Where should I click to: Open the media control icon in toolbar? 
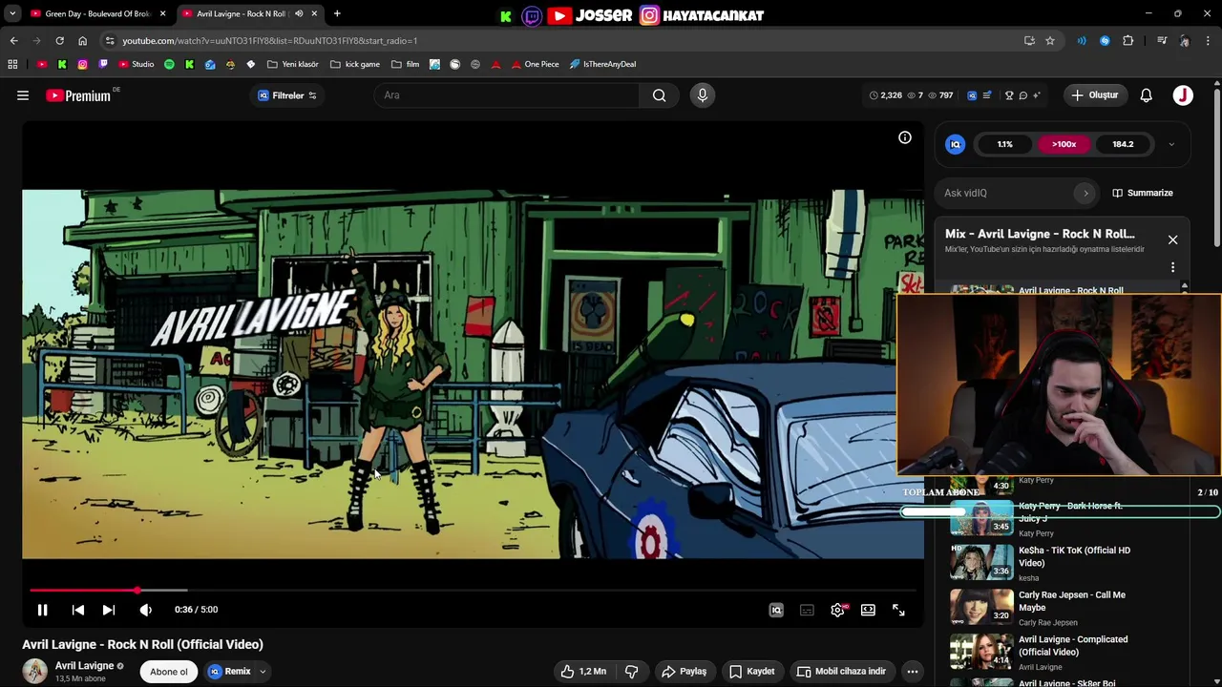[1162, 41]
